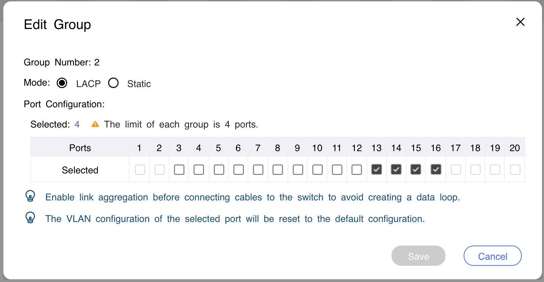Screen dimensions: 544x282
Task: Select the Static mode radio button
Action: [x=113, y=83]
